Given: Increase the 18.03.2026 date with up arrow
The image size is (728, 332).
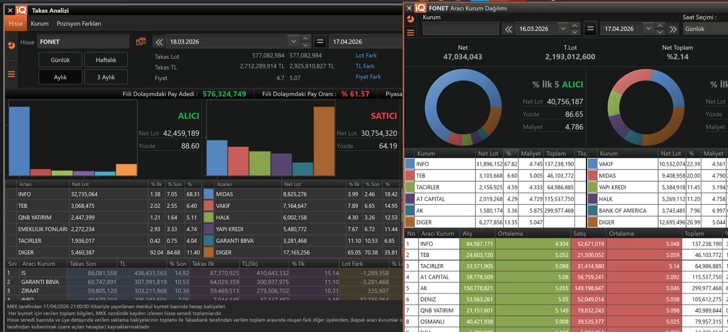Looking at the screenshot, I should [306, 39].
